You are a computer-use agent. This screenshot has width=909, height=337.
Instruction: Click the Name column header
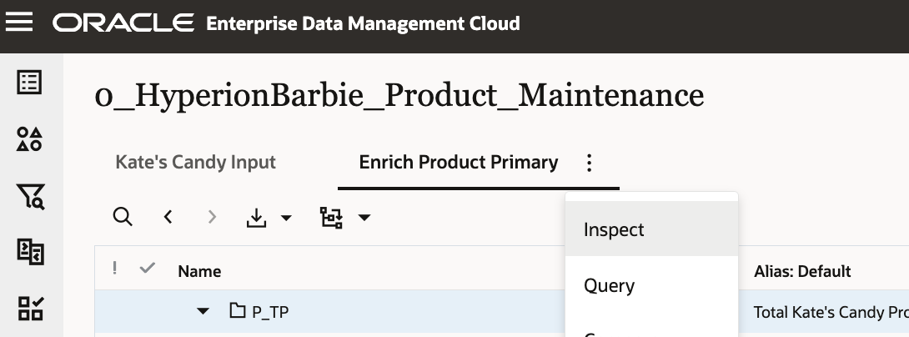click(x=199, y=271)
